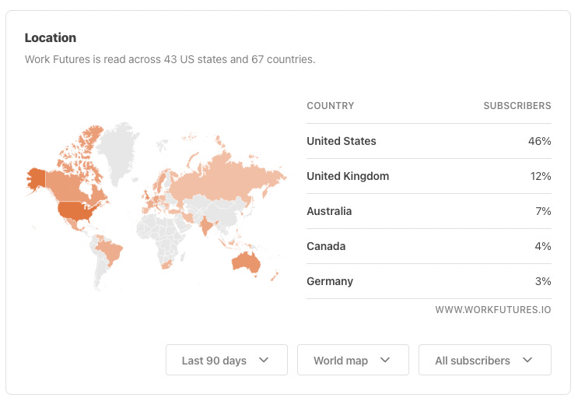Select the Germany row
Viewport: 578px width, 405px height.
429,281
